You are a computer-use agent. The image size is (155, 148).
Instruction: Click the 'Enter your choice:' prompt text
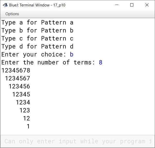pyautogui.click(x=34, y=54)
